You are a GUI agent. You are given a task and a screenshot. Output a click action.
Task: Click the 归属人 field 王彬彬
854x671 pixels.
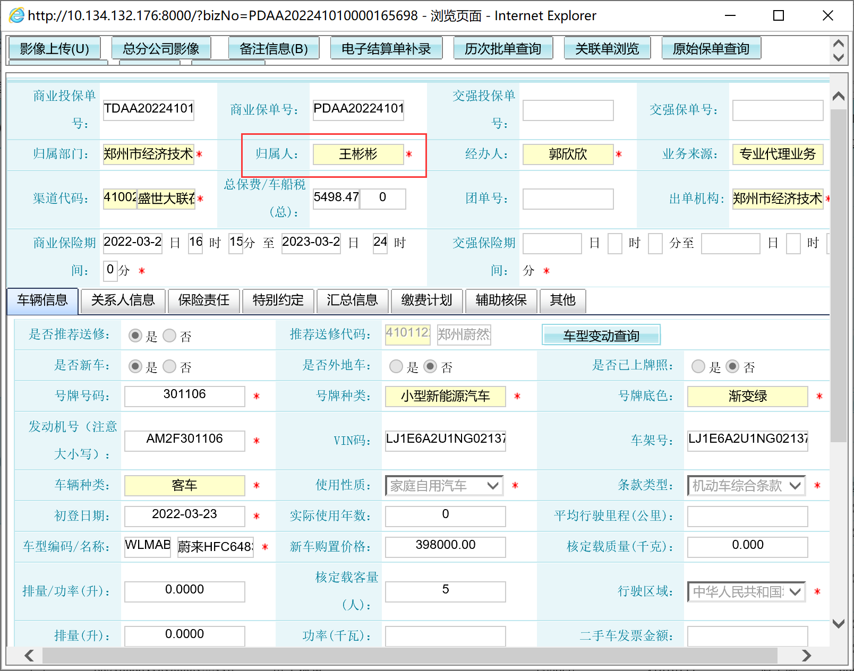(x=358, y=154)
